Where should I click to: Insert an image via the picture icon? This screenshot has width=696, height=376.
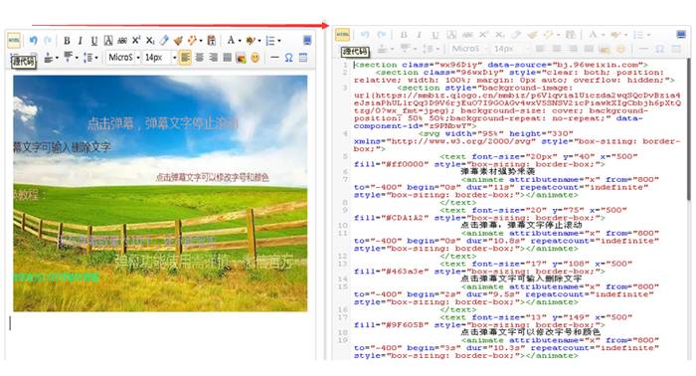[241, 58]
